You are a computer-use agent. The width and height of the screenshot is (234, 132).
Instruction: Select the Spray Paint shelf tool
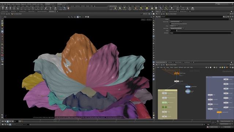click(x=46, y=8)
